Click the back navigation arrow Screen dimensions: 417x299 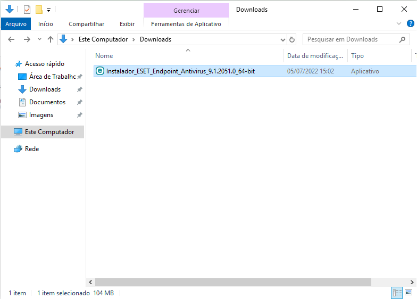coord(11,39)
